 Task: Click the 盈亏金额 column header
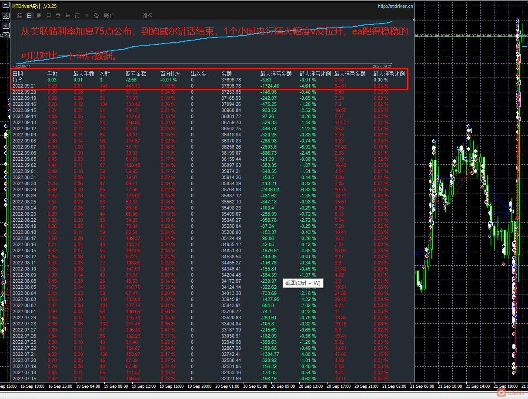click(136, 74)
